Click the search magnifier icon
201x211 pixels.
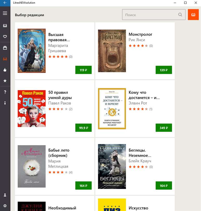point(180,15)
